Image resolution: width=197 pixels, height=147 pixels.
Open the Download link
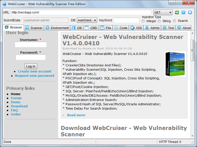point(19,106)
